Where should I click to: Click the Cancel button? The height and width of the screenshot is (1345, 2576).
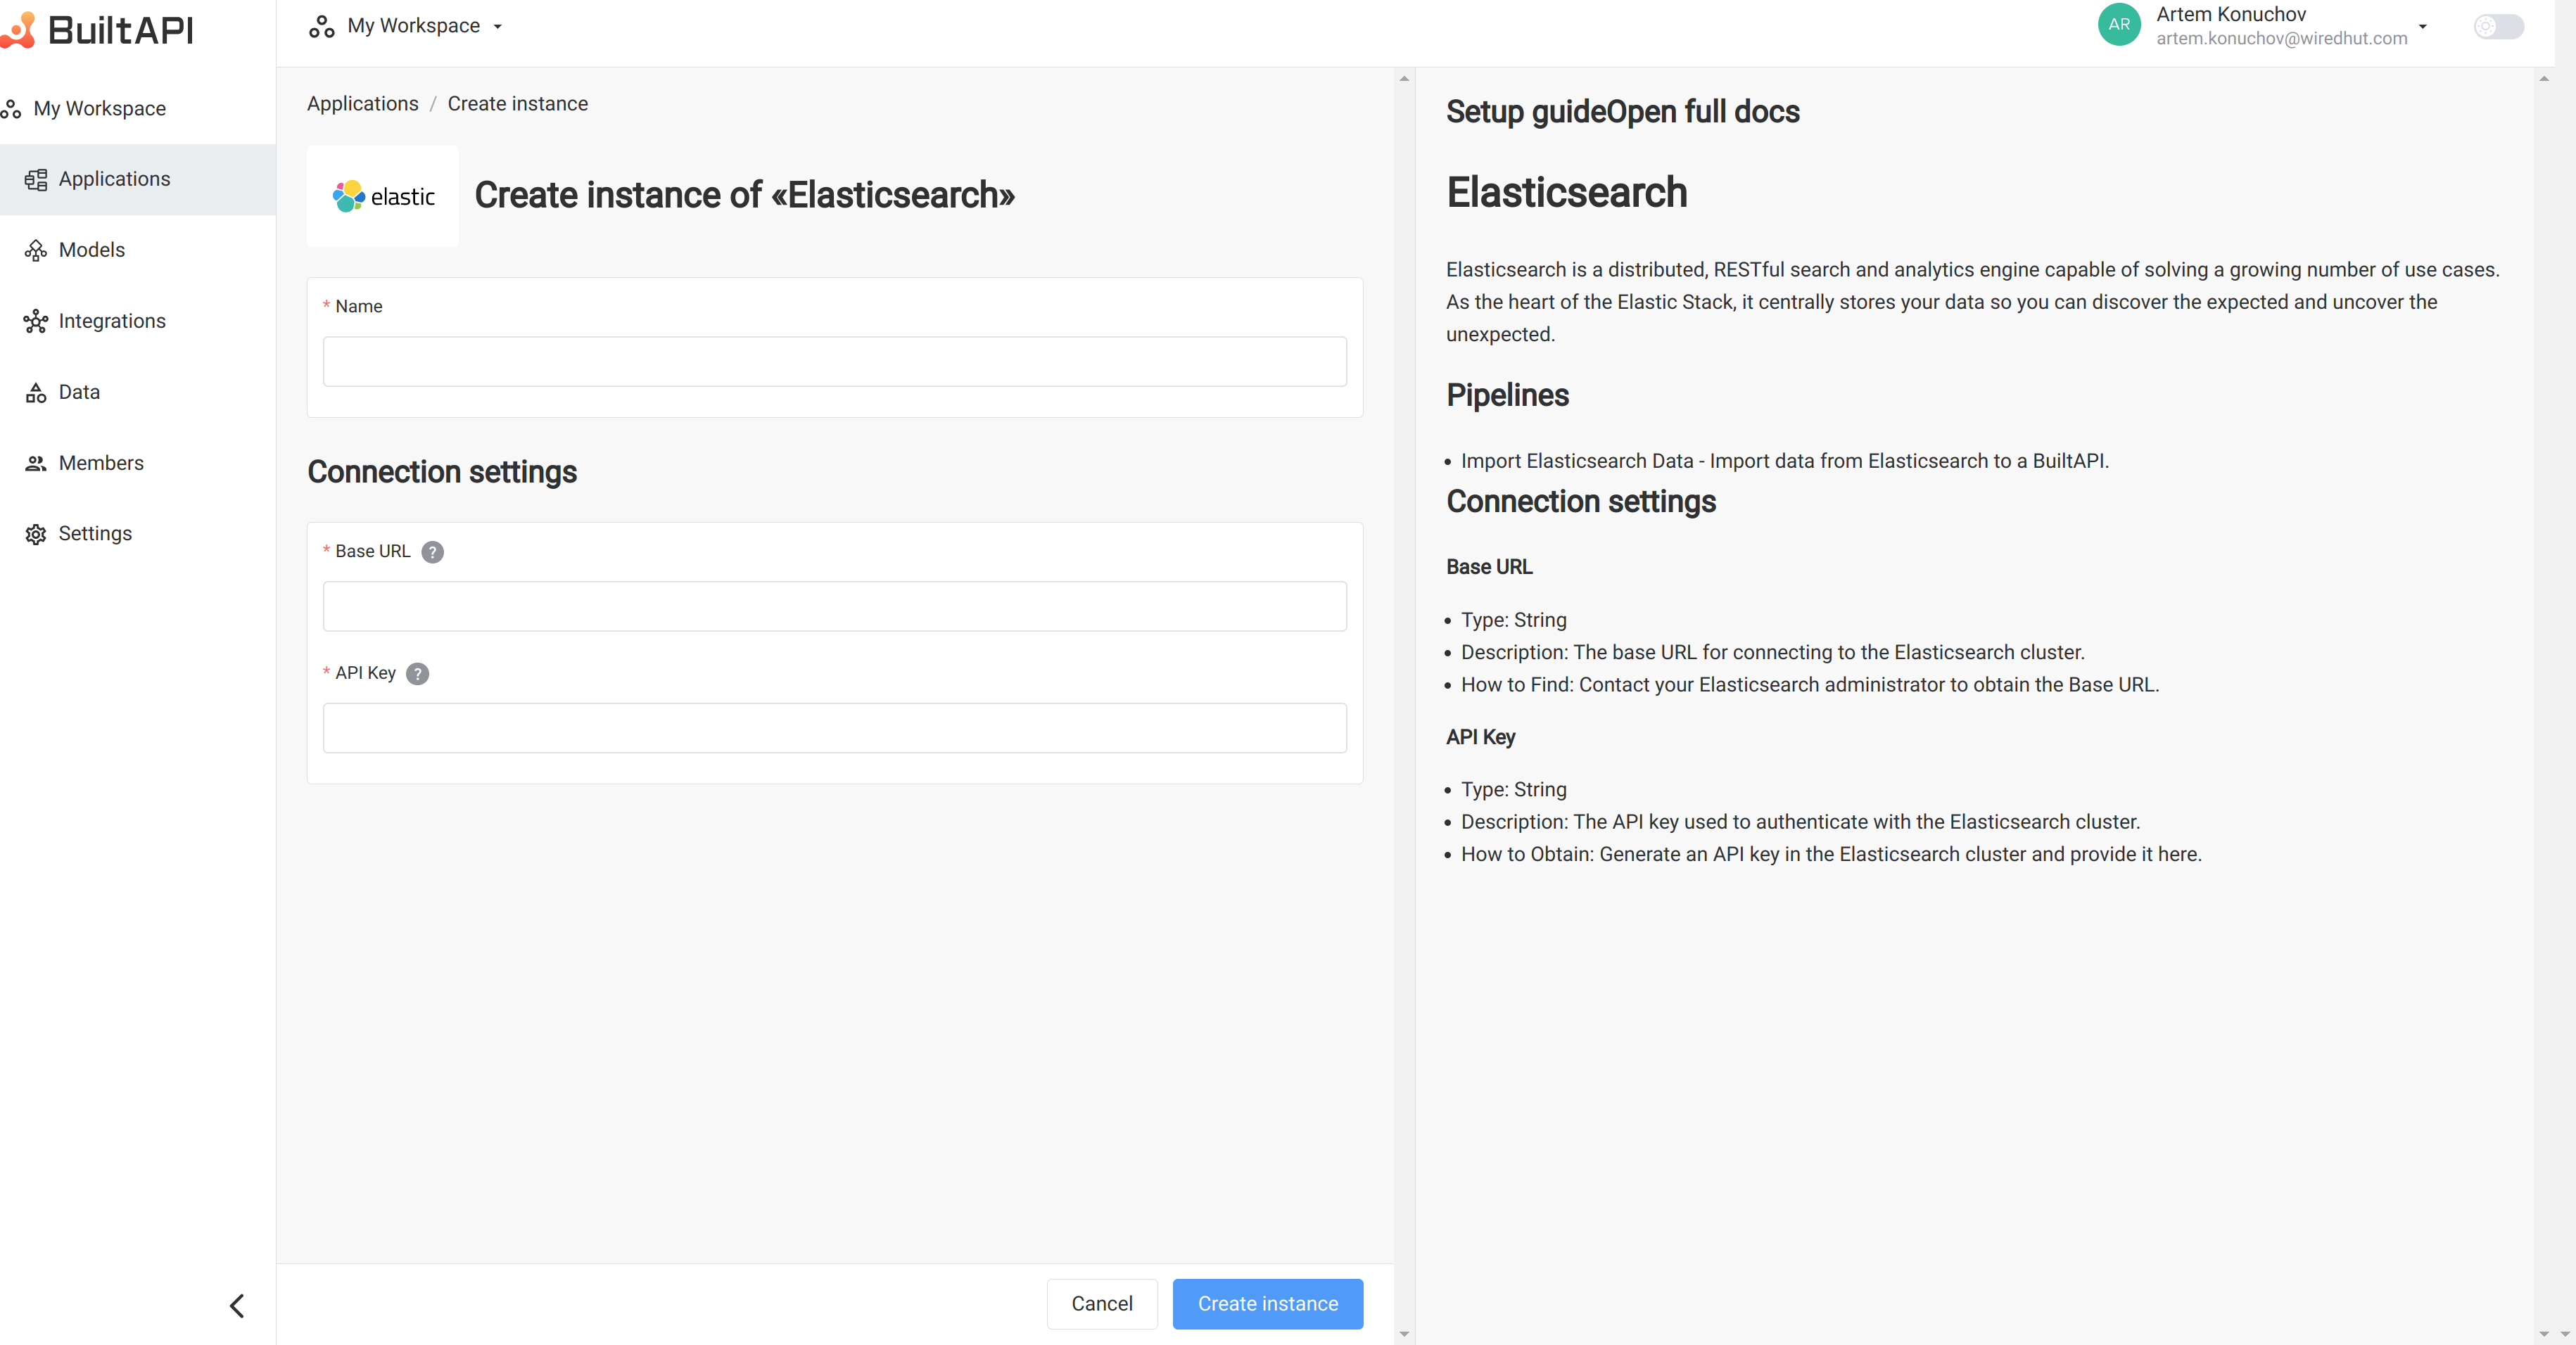click(1101, 1304)
